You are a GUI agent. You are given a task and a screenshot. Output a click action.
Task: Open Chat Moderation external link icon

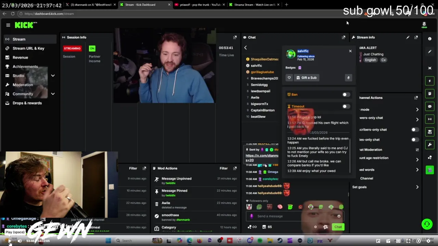[x=417, y=150]
